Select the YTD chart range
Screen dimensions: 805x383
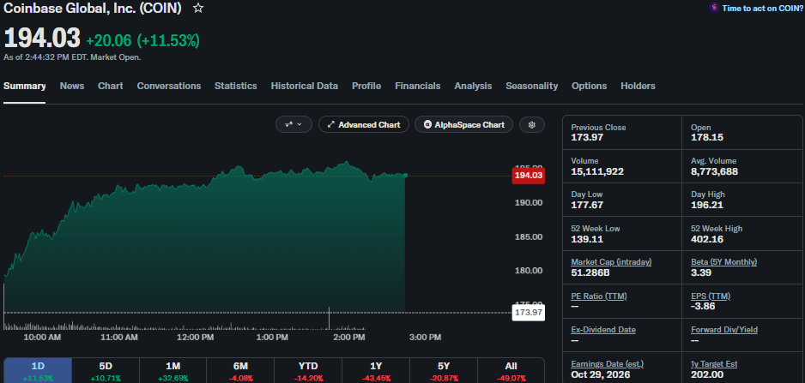click(x=308, y=371)
